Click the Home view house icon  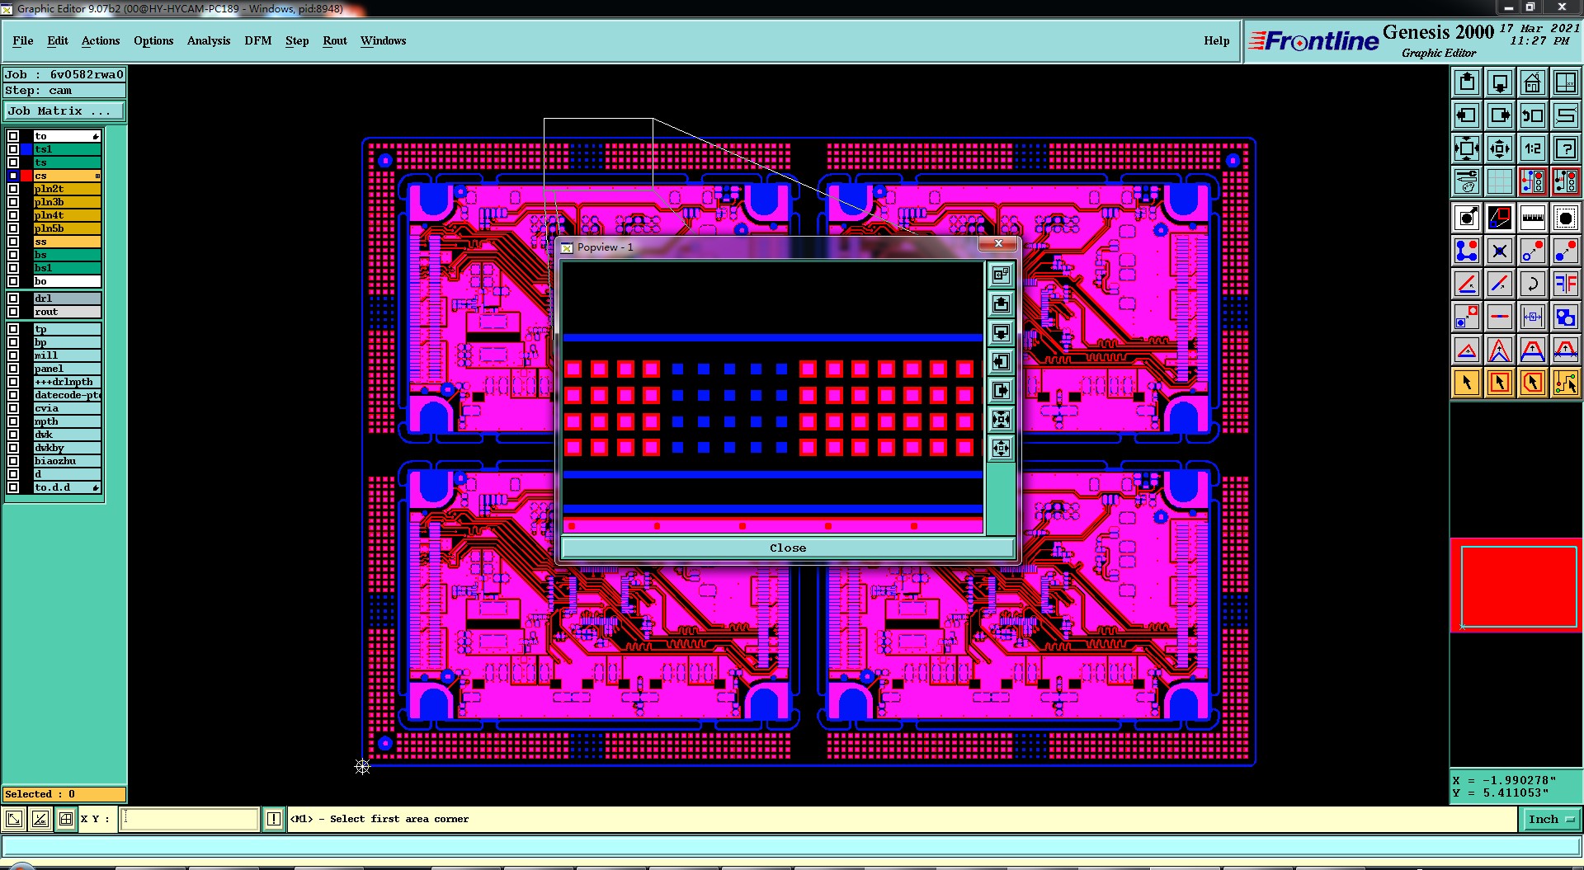point(1533,82)
